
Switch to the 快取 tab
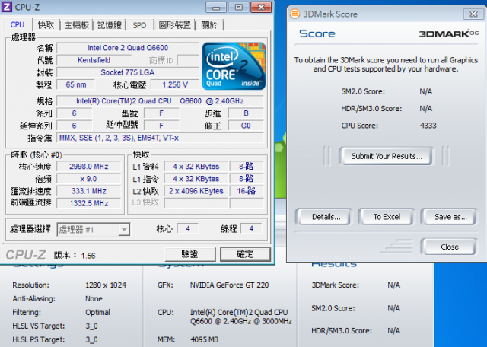coord(46,25)
